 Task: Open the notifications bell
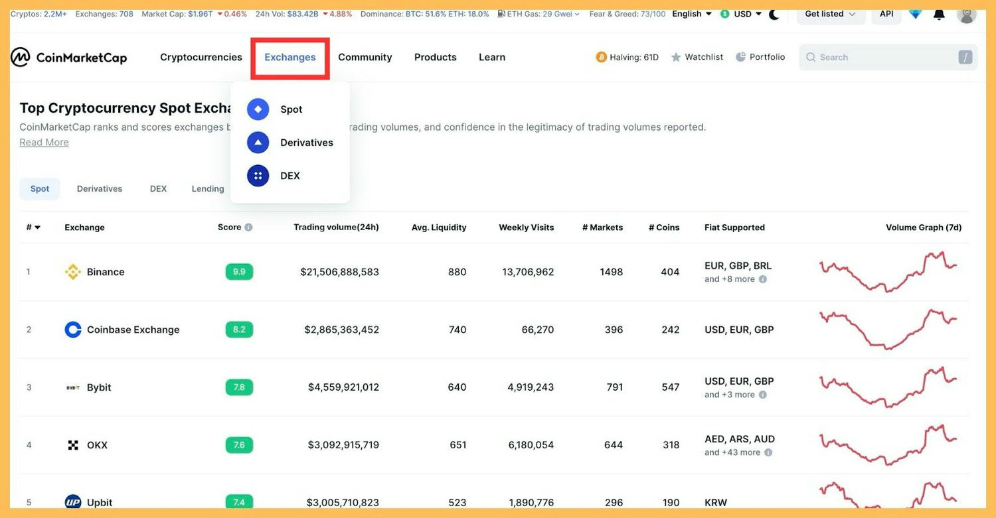click(x=939, y=14)
